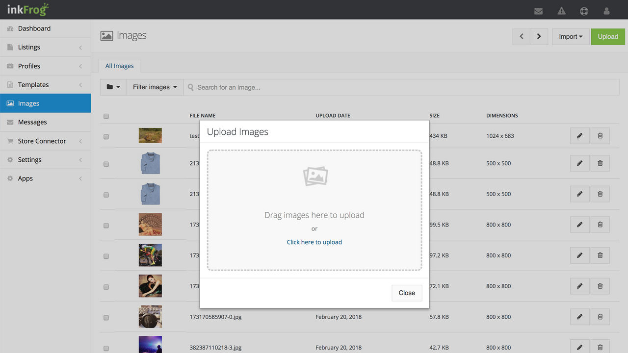Delete 173170585907-0.jpg using its trash icon
Image resolution: width=628 pixels, height=353 pixels.
pyautogui.click(x=600, y=317)
